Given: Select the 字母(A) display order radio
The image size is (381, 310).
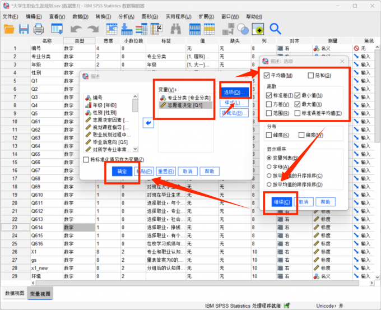Looking at the screenshot, I should 270,166.
